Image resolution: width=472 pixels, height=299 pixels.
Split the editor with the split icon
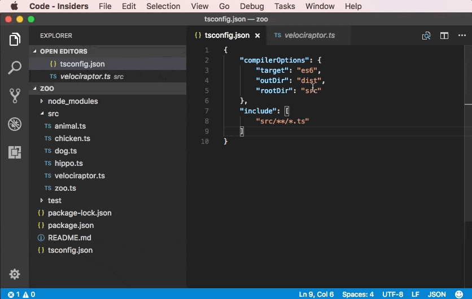click(x=444, y=36)
